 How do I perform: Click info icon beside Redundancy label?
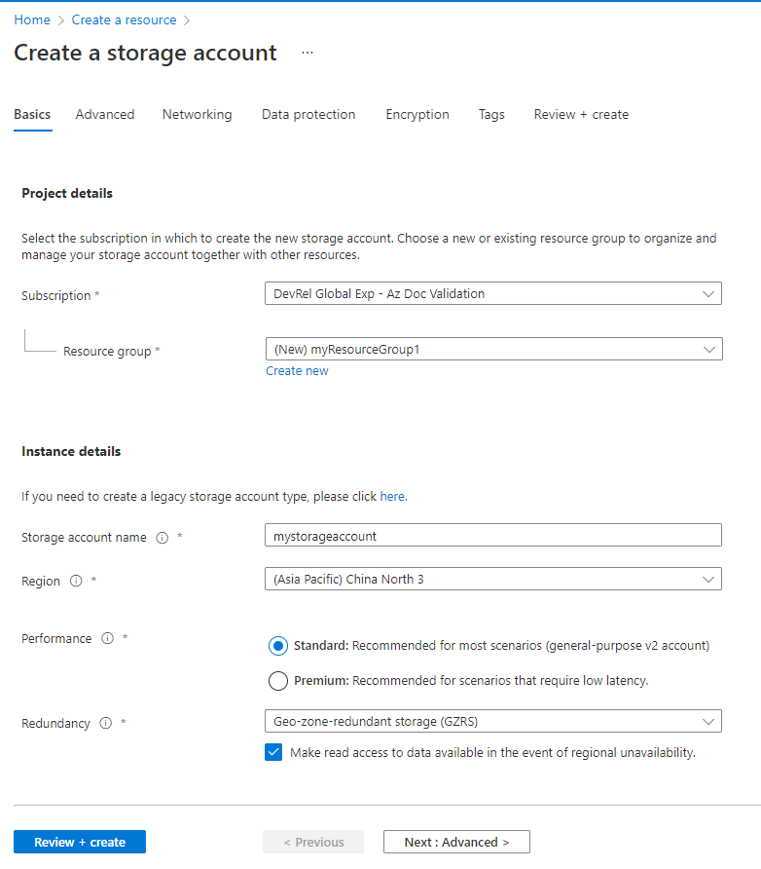click(105, 724)
